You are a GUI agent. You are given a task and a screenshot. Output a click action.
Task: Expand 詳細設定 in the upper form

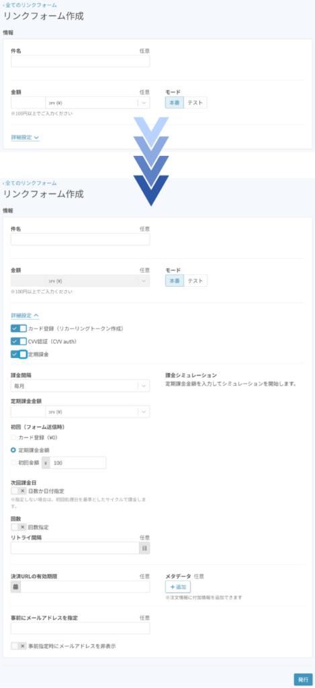[x=25, y=137]
